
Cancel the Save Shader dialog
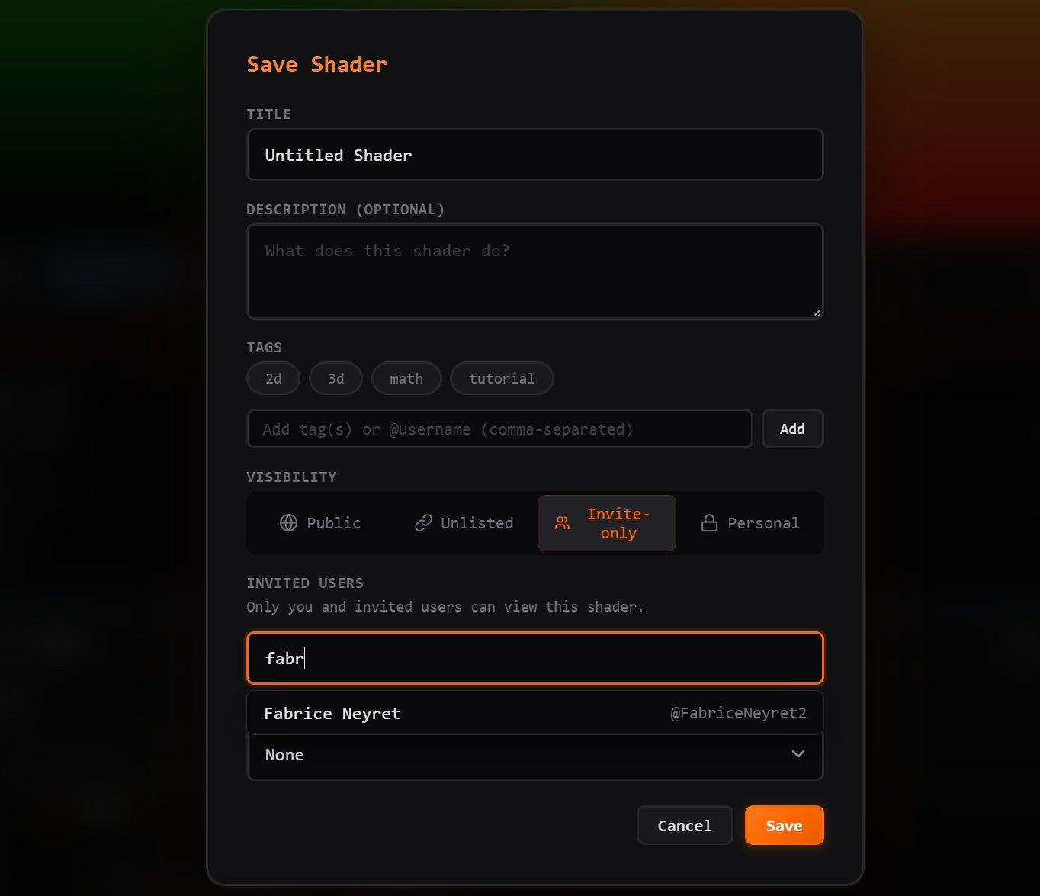(684, 826)
